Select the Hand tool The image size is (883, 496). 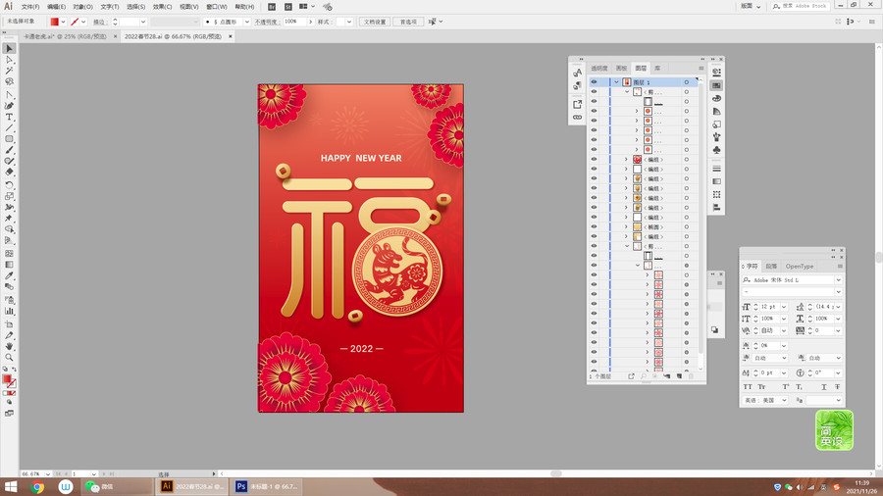point(9,346)
